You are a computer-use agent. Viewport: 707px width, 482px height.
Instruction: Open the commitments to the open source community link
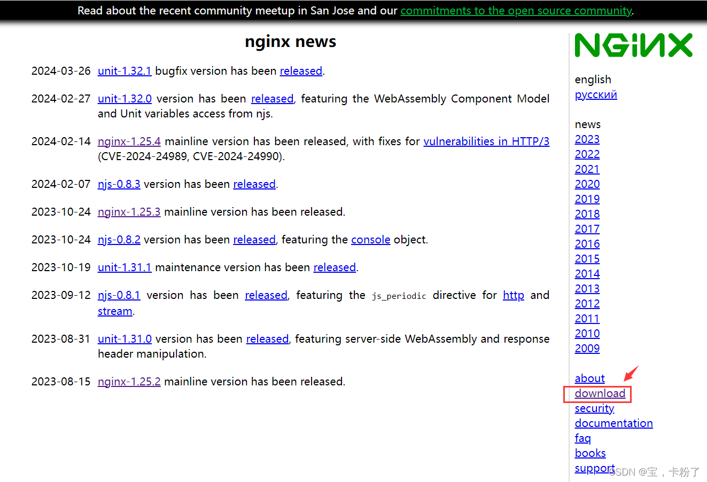click(516, 11)
